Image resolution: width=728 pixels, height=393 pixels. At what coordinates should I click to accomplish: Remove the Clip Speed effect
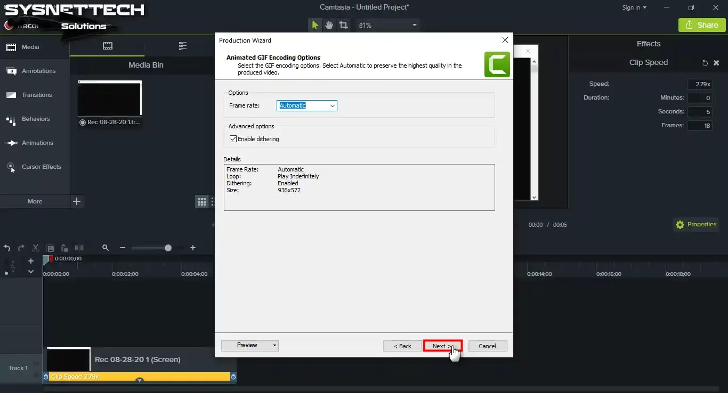(x=716, y=63)
